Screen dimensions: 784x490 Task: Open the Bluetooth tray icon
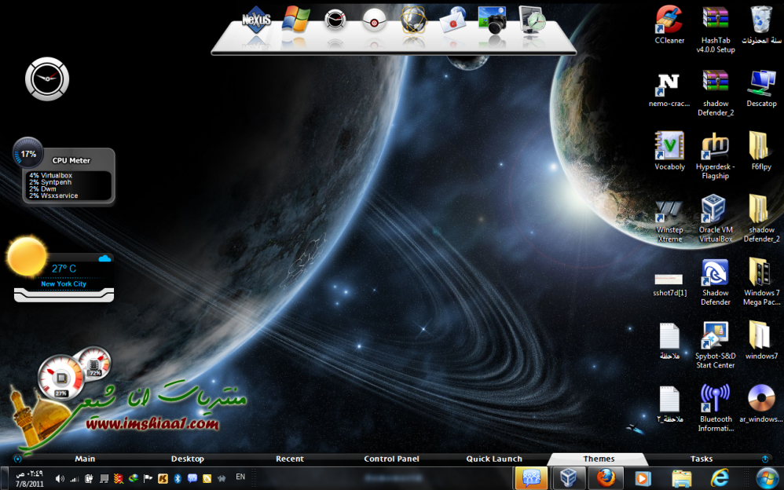(178, 478)
